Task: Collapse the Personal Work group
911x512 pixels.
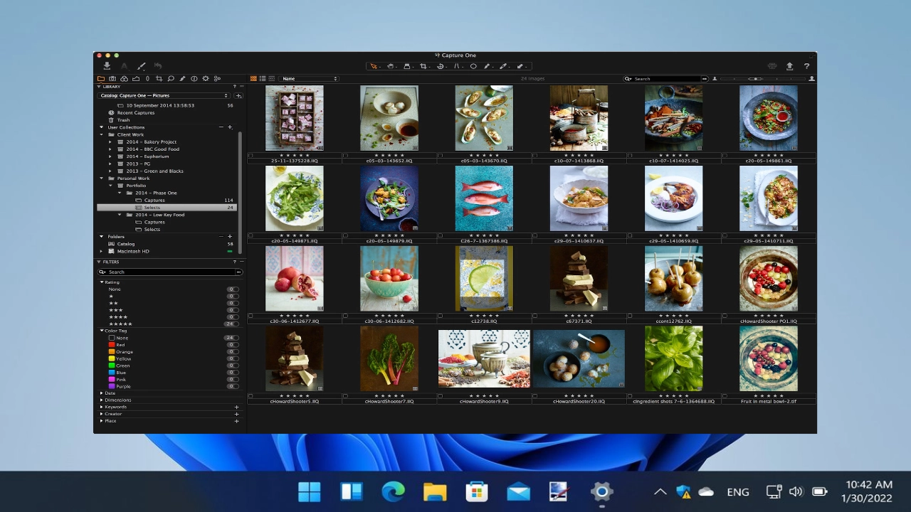Action: click(x=102, y=178)
